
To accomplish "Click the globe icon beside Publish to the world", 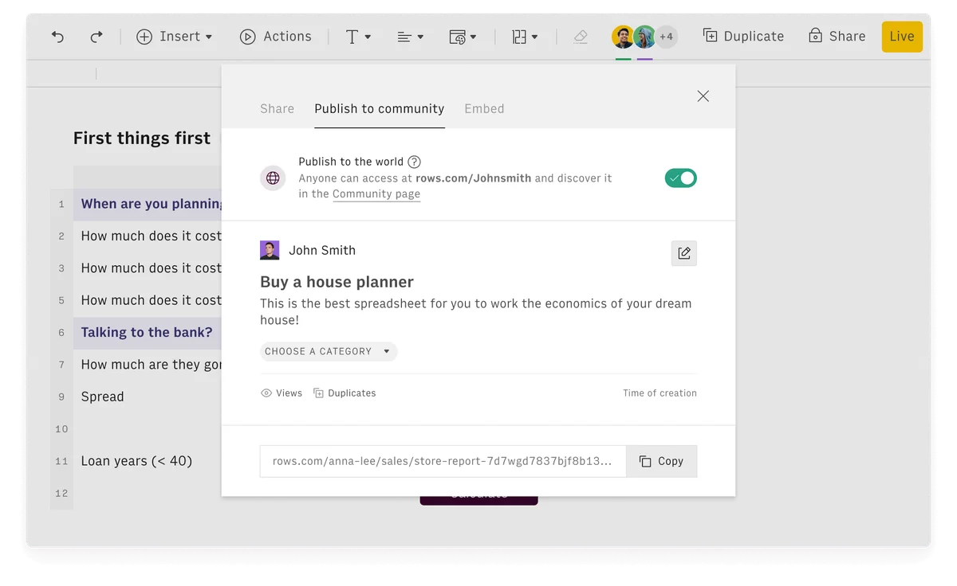I will click(x=273, y=178).
